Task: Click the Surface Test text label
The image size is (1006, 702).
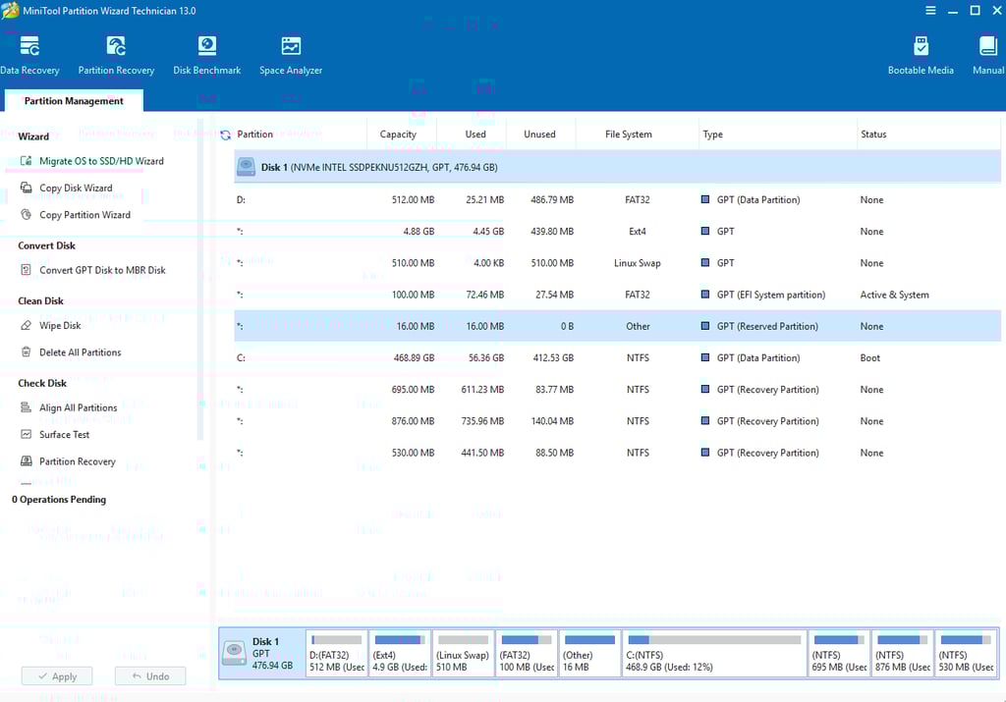Action: 64,434
